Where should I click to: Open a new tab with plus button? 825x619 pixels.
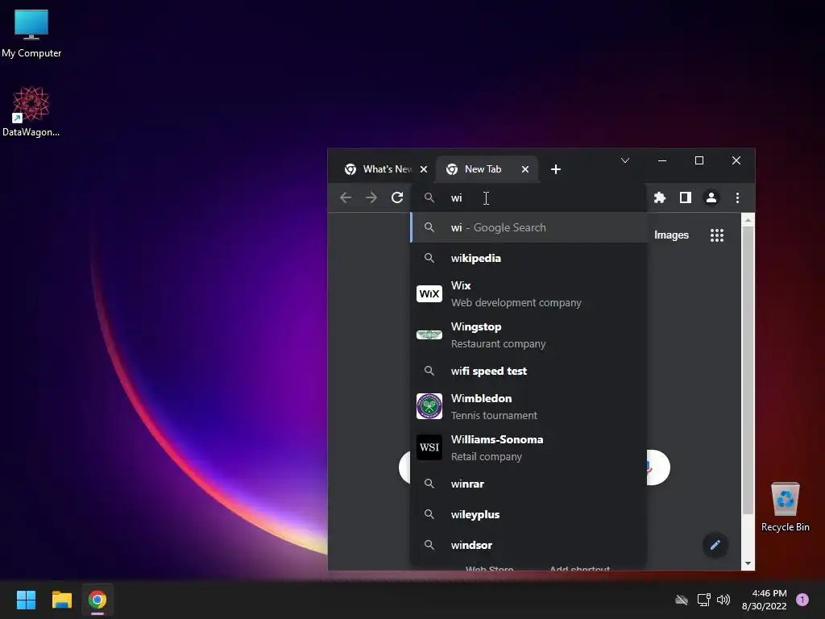tap(556, 169)
